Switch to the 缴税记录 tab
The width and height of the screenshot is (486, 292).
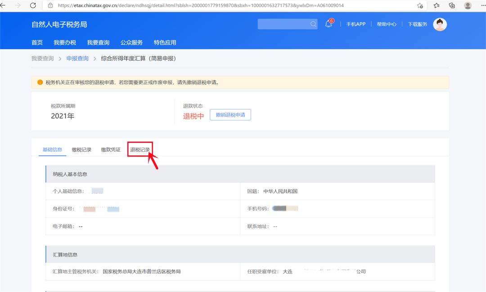[x=81, y=149]
